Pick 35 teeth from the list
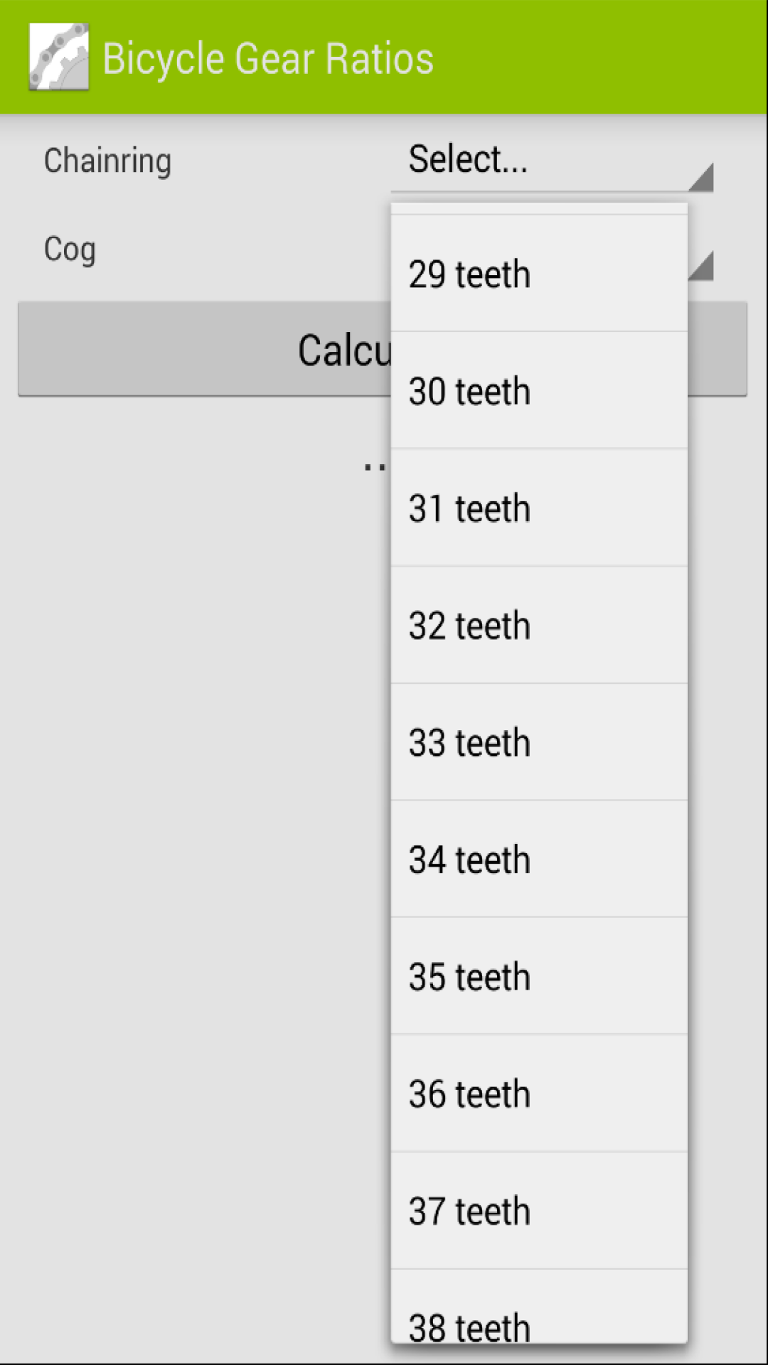This screenshot has width=768, height=1365. pyautogui.click(x=539, y=976)
